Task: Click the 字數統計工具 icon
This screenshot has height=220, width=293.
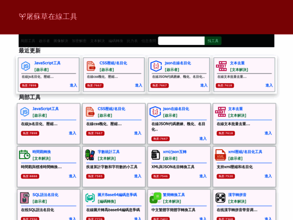Action: coord(90,155)
